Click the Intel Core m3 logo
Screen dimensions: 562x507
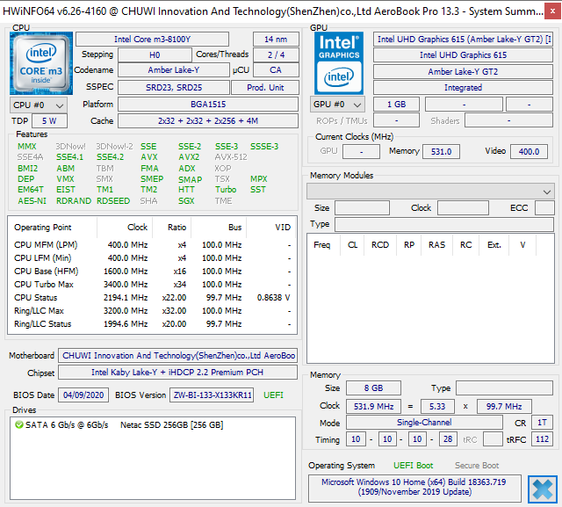point(41,63)
